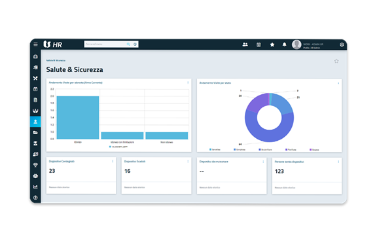Open the people group icon in the header
Viewport: 377px width, 237px height.
point(245,45)
